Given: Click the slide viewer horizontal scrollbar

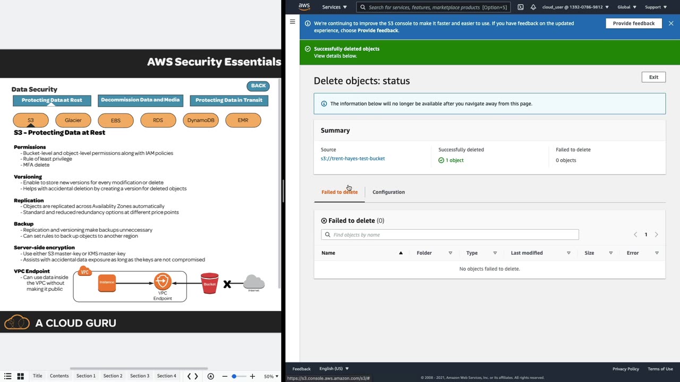Looking at the screenshot, I should [139, 369].
